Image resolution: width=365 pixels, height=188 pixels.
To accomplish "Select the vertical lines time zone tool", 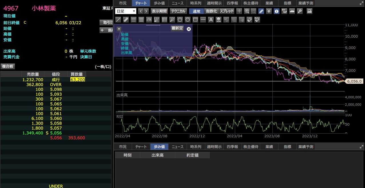I will click(164, 20).
